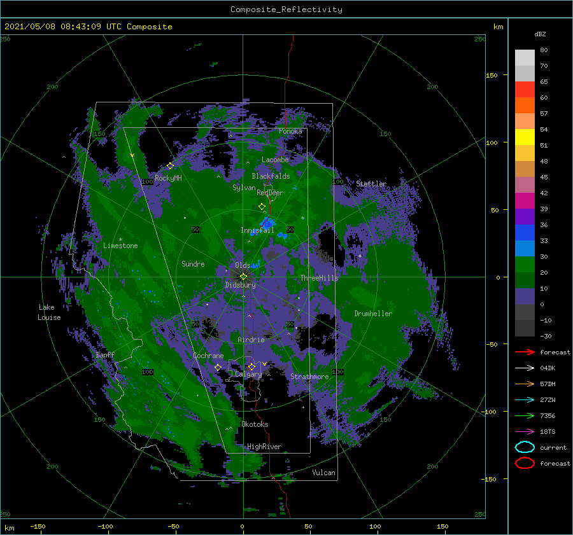The height and width of the screenshot is (535, 573).
Task: Click the Sundre label on map
Action: pyautogui.click(x=193, y=264)
